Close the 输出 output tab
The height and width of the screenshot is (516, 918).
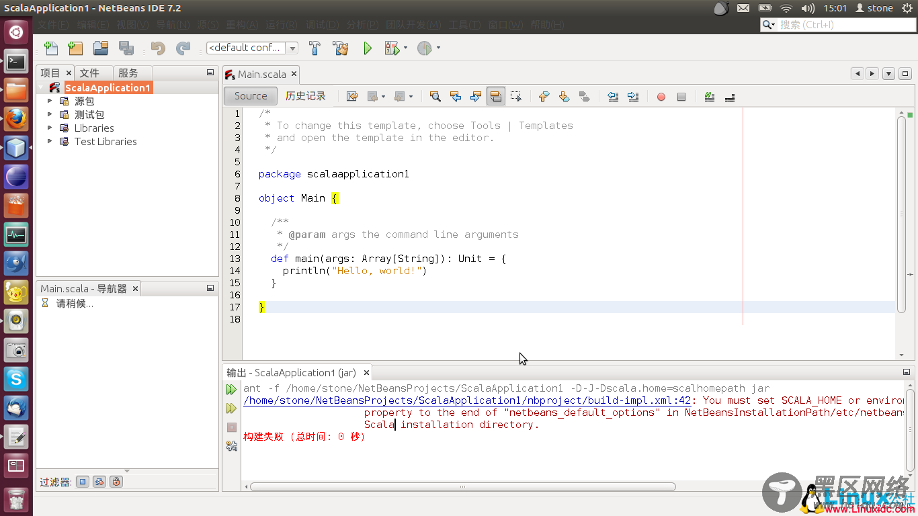(x=366, y=373)
